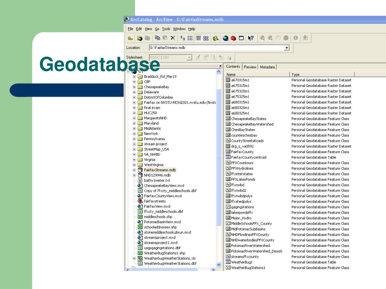This screenshot has height=289, width=386.
Task: Open the Go menu
Action: [157, 29]
